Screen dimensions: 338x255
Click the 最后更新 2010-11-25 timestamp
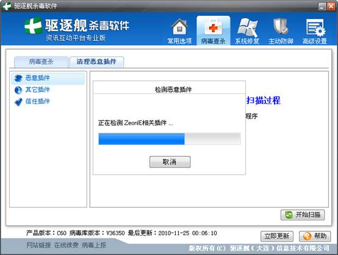point(173,233)
